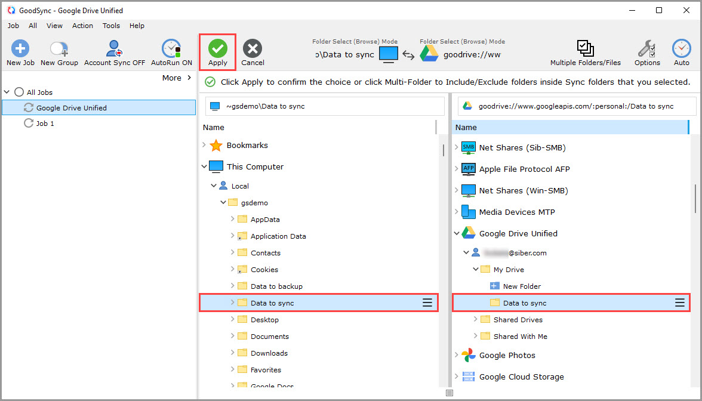Select the Contacts folder
Image resolution: width=702 pixels, height=401 pixels.
(266, 253)
